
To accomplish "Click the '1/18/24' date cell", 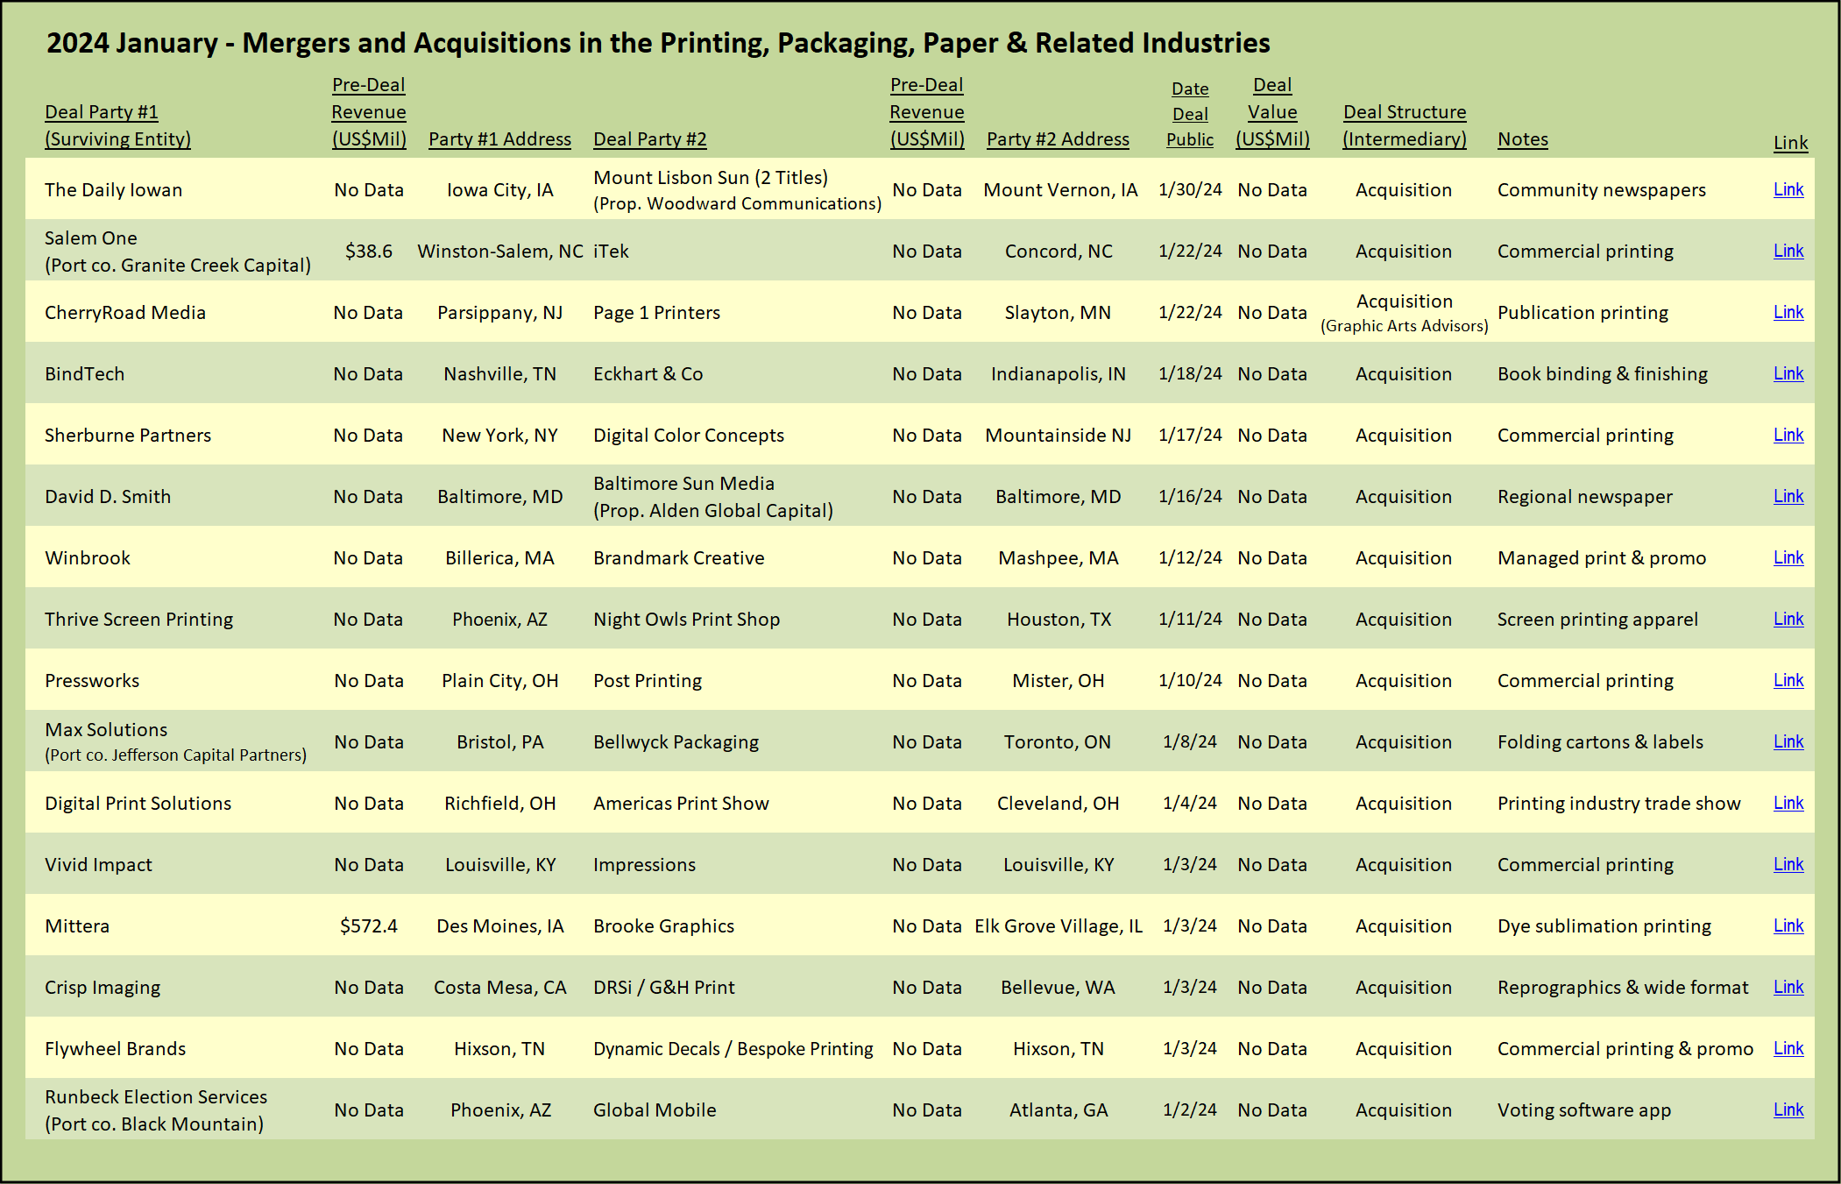I will (x=1190, y=374).
